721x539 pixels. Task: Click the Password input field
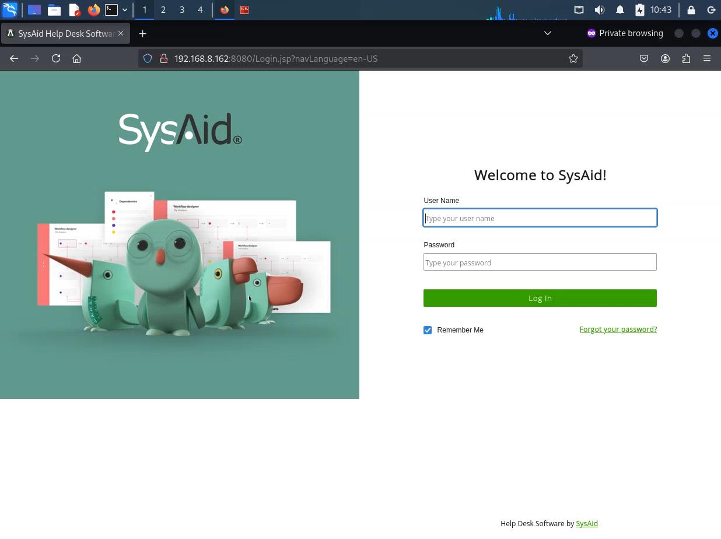point(540,262)
